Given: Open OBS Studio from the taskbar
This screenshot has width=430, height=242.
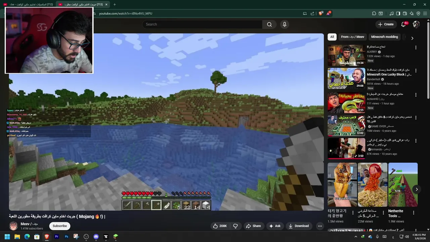Looking at the screenshot, I should pyautogui.click(x=86, y=237).
